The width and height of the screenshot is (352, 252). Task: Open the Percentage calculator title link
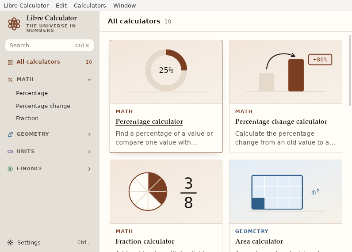click(x=149, y=122)
